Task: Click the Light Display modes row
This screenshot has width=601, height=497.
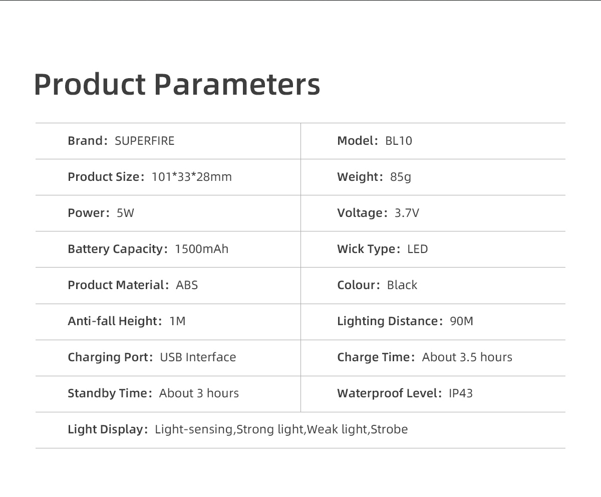Action: pos(238,429)
